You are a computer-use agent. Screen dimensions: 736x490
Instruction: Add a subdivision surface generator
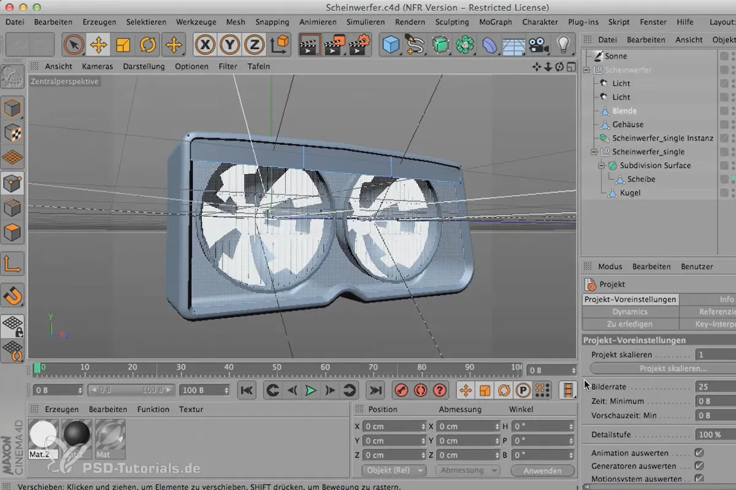coord(440,45)
